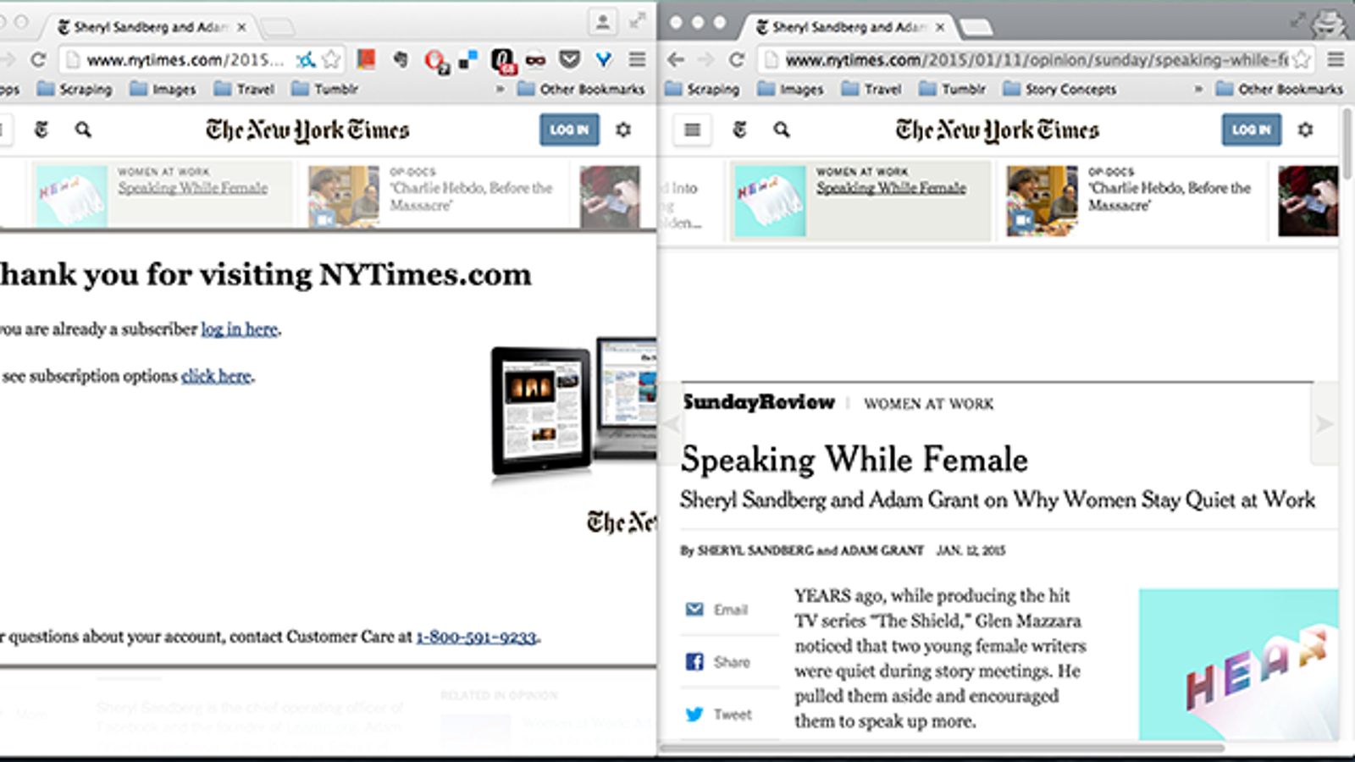This screenshot has width=1355, height=762.
Task: Click the blue V extension icon
Action: point(603,59)
